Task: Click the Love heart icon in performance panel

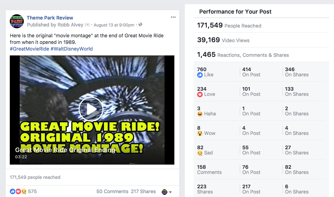Action: pyautogui.click(x=200, y=94)
